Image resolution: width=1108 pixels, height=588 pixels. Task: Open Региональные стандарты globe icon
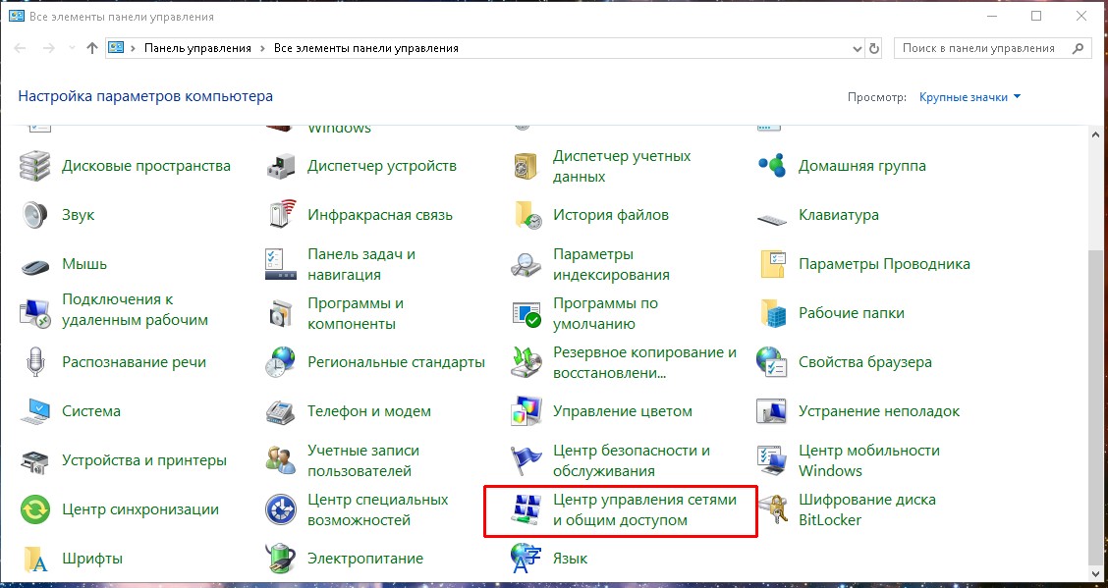coord(281,362)
